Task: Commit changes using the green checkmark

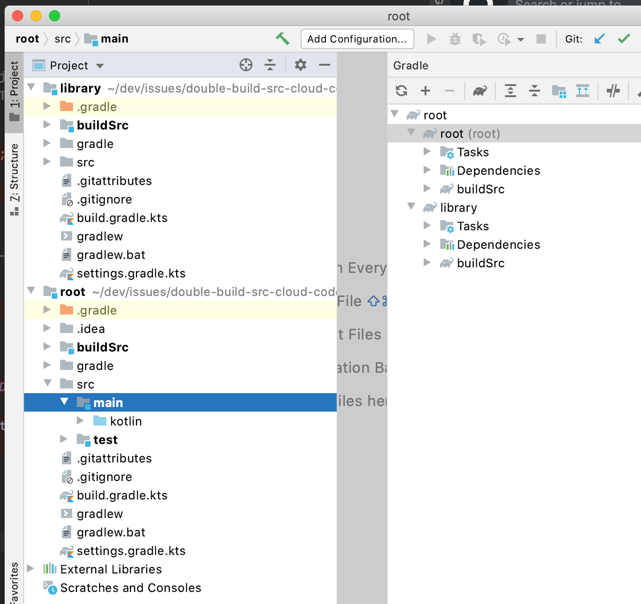Action: click(624, 39)
